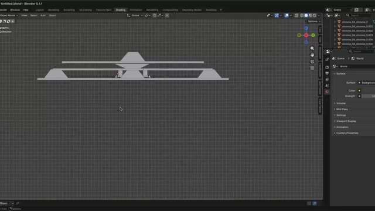Click the Background surface shader button
The width and height of the screenshot is (375, 211).
click(368, 83)
